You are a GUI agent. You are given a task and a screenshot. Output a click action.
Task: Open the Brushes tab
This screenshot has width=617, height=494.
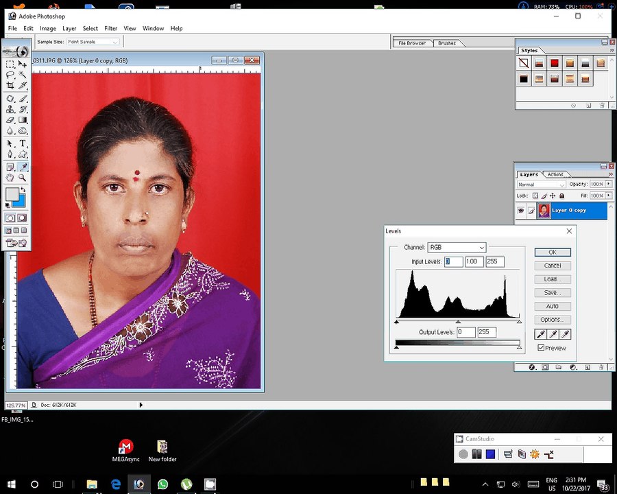pyautogui.click(x=446, y=43)
